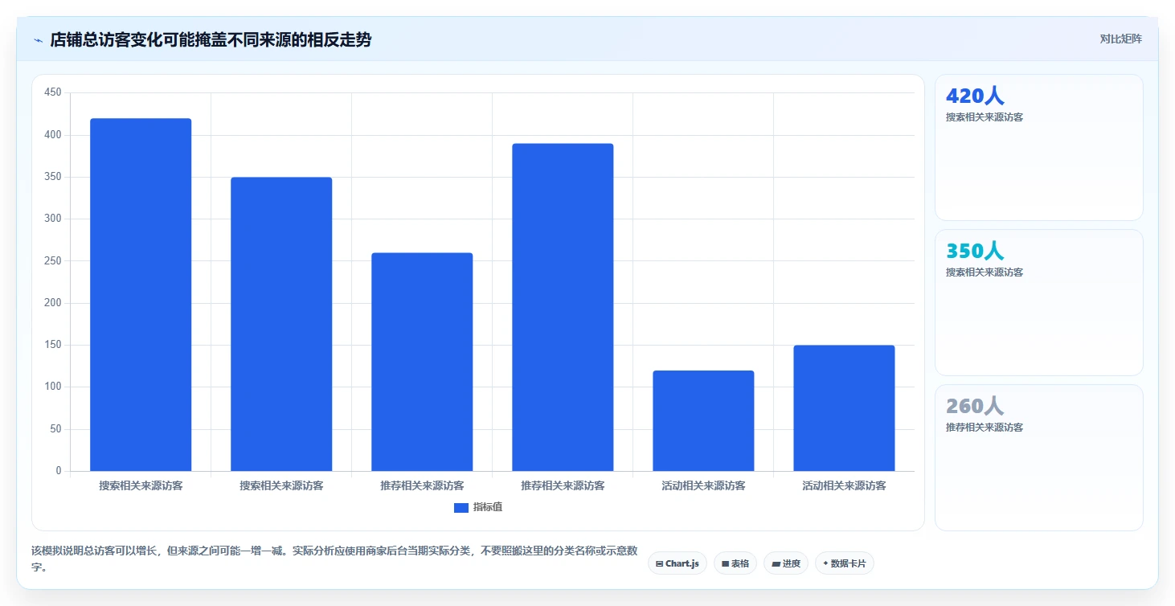
Task: Click the title 店铺总访客变化可能掩盖不同来源的相反走势
Action: [x=211, y=39]
